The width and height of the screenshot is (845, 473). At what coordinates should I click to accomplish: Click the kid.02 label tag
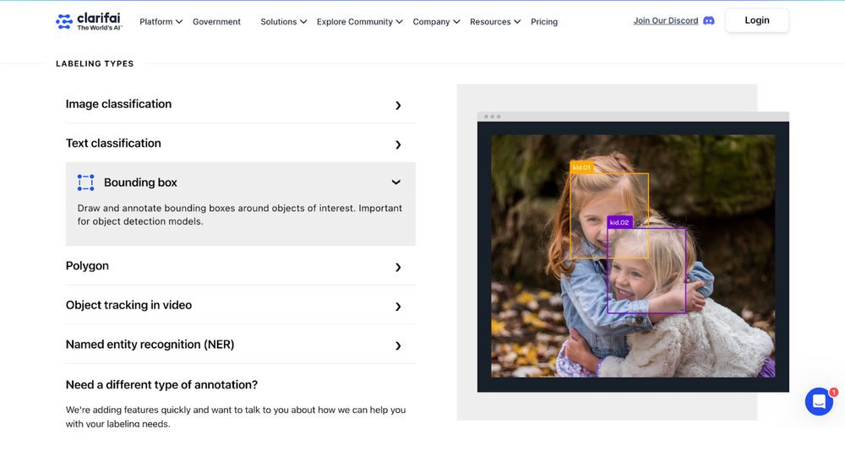pos(619,222)
